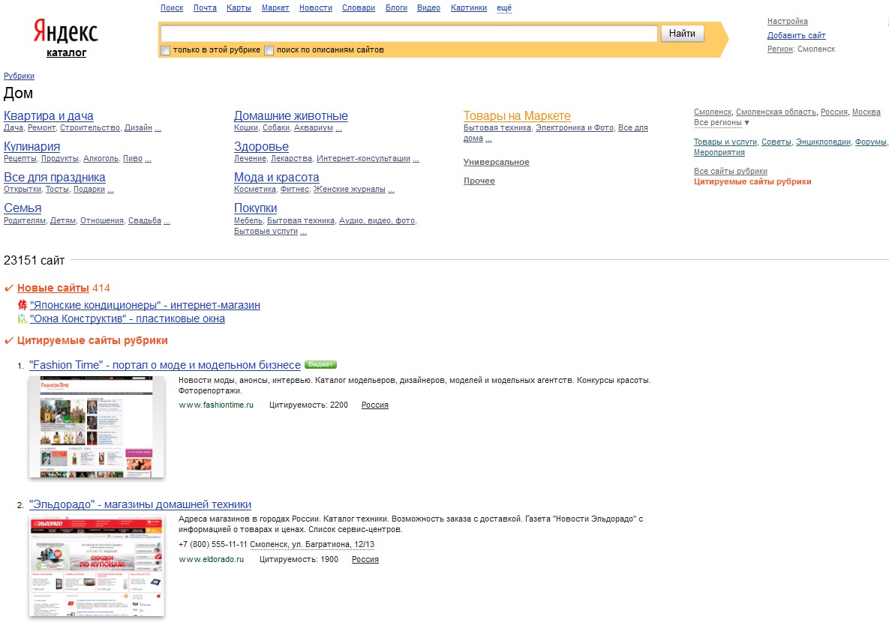Screen dimensions: 889x634
Task: Expand more Кулинария subcategories ellipsis
Action: pos(148,159)
